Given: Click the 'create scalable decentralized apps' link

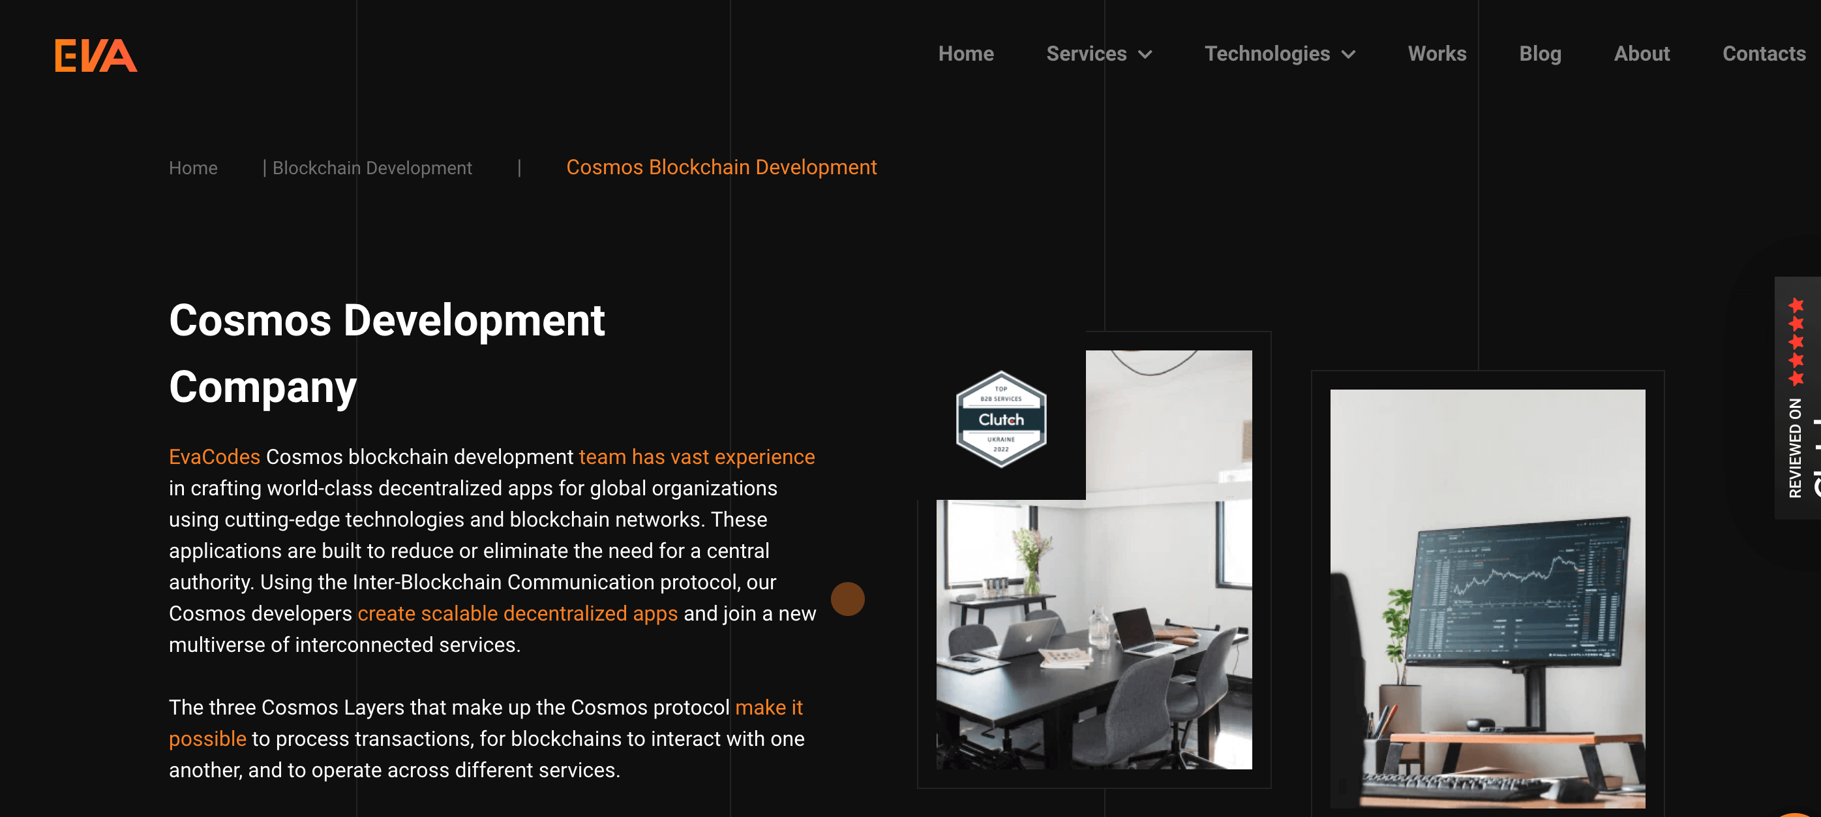Looking at the screenshot, I should [x=518, y=613].
